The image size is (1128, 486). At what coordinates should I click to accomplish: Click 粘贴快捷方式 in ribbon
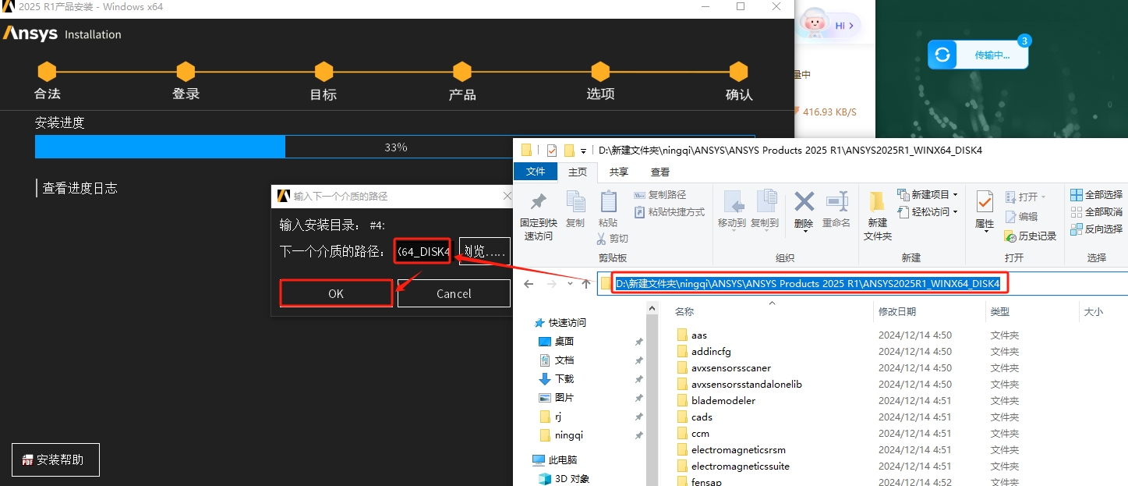pos(669,211)
